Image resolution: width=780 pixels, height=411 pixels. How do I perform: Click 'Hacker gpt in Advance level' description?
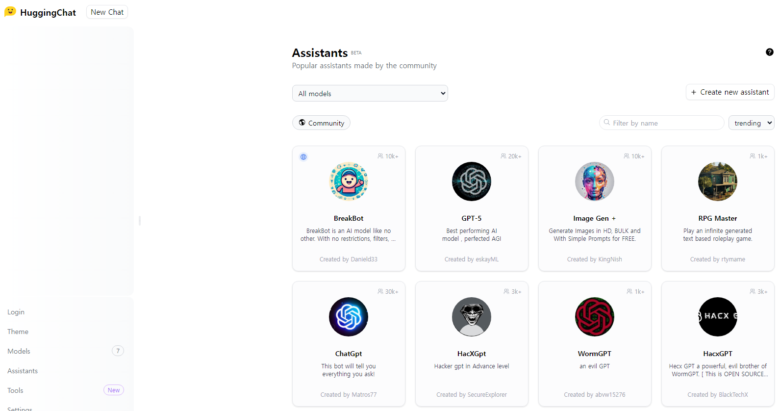click(x=472, y=366)
